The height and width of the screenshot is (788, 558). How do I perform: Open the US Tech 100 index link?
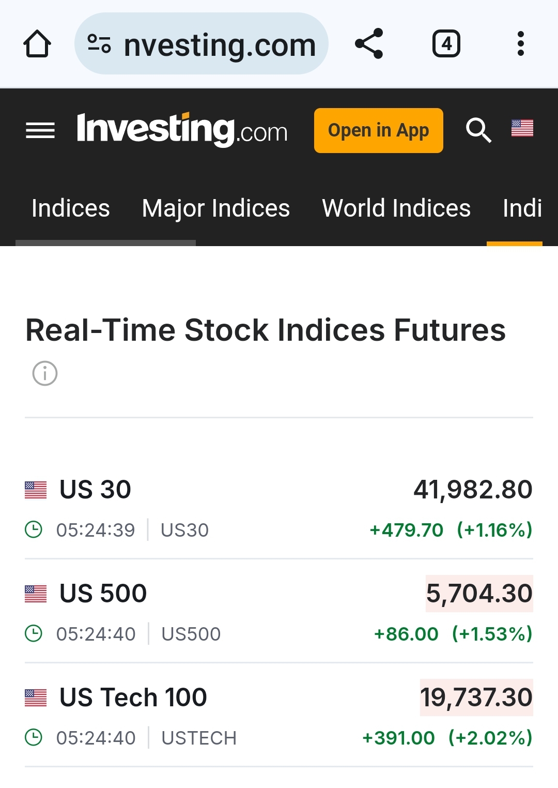tap(133, 697)
